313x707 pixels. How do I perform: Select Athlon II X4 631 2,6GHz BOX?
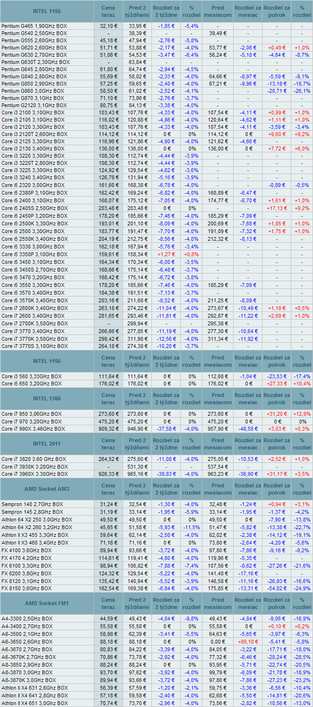point(34,688)
